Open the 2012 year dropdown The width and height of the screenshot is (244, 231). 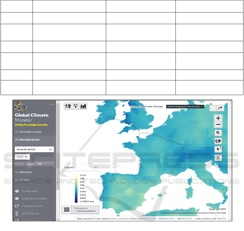pyautogui.click(x=22, y=157)
